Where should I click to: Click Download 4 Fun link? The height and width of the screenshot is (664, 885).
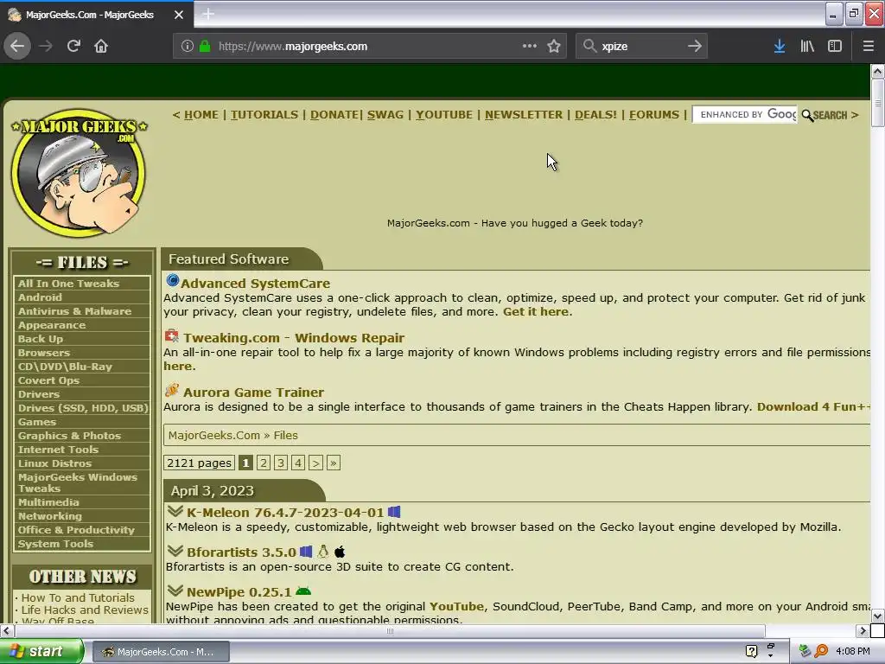point(812,406)
